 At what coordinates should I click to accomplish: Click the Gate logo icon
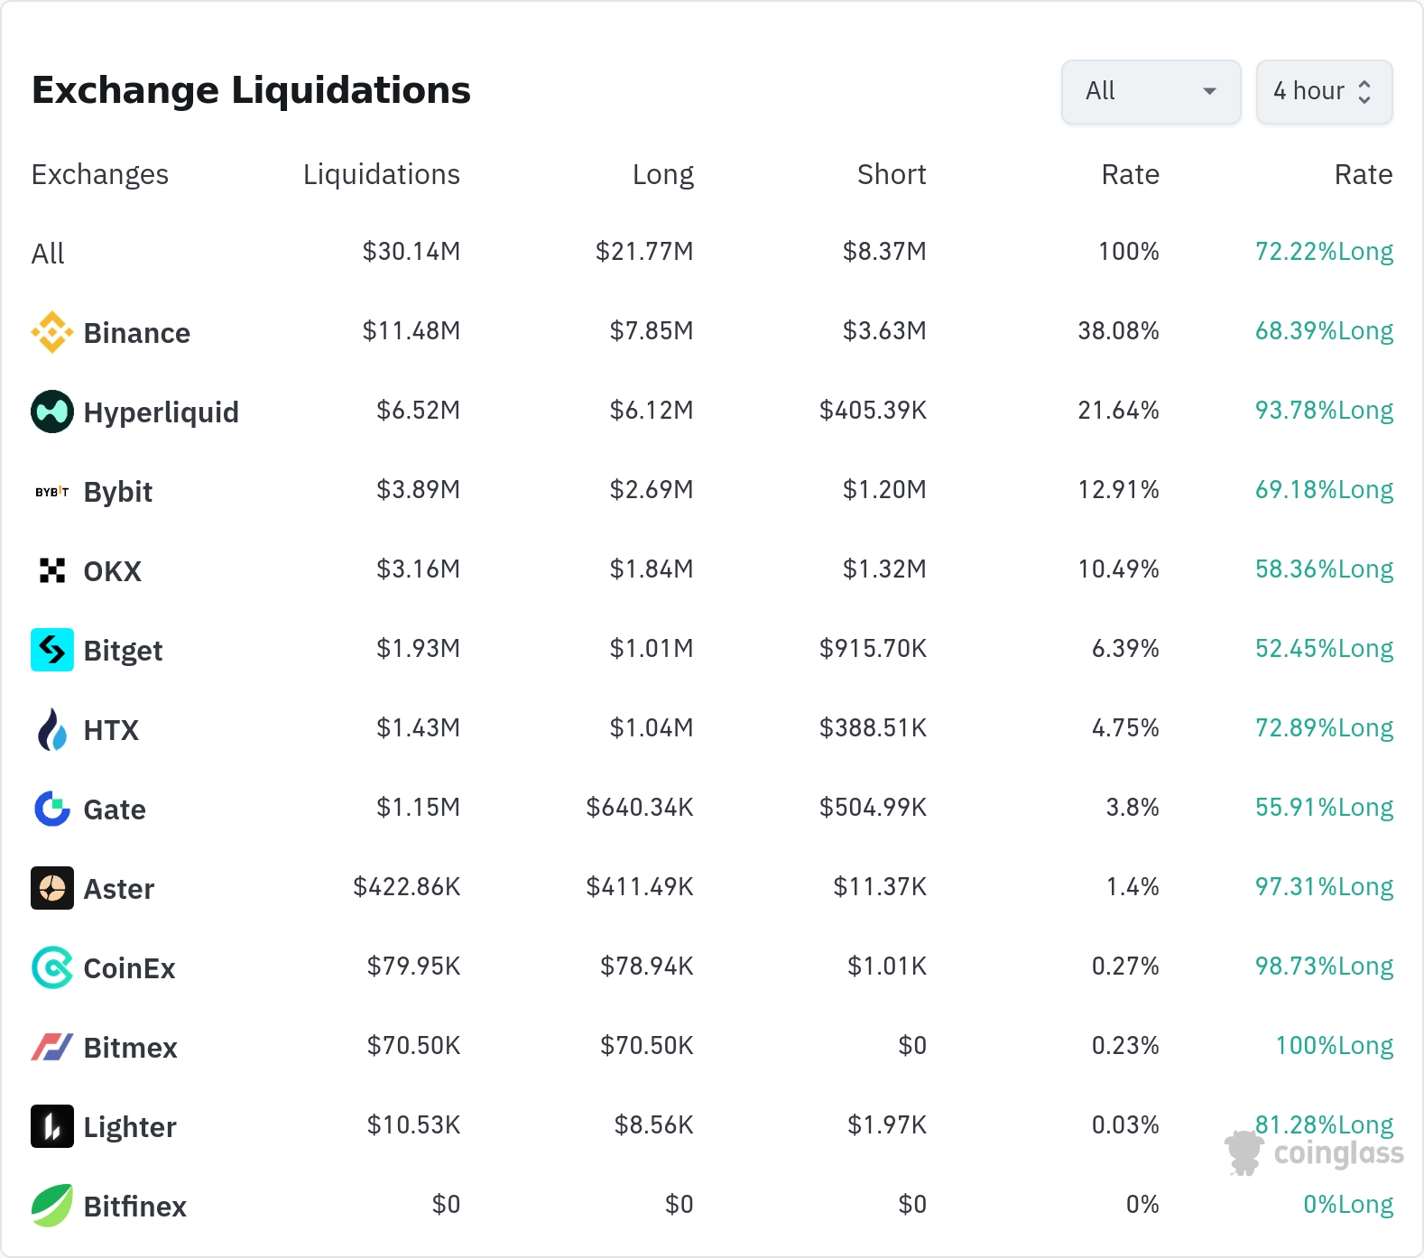(x=52, y=809)
